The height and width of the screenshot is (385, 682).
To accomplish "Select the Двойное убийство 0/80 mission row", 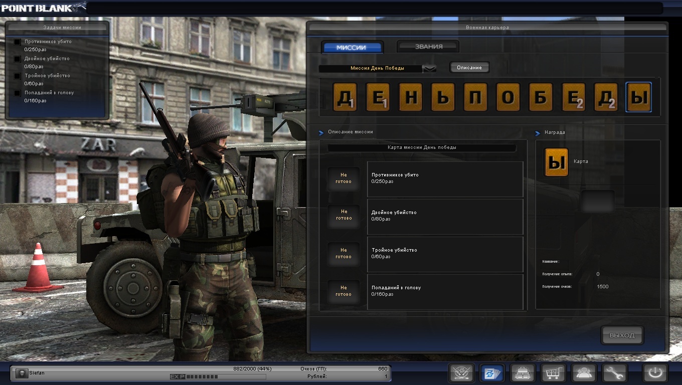I will pyautogui.click(x=445, y=217).
